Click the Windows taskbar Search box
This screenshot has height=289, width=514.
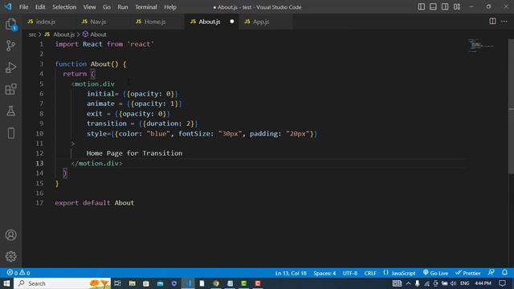[x=62, y=283]
